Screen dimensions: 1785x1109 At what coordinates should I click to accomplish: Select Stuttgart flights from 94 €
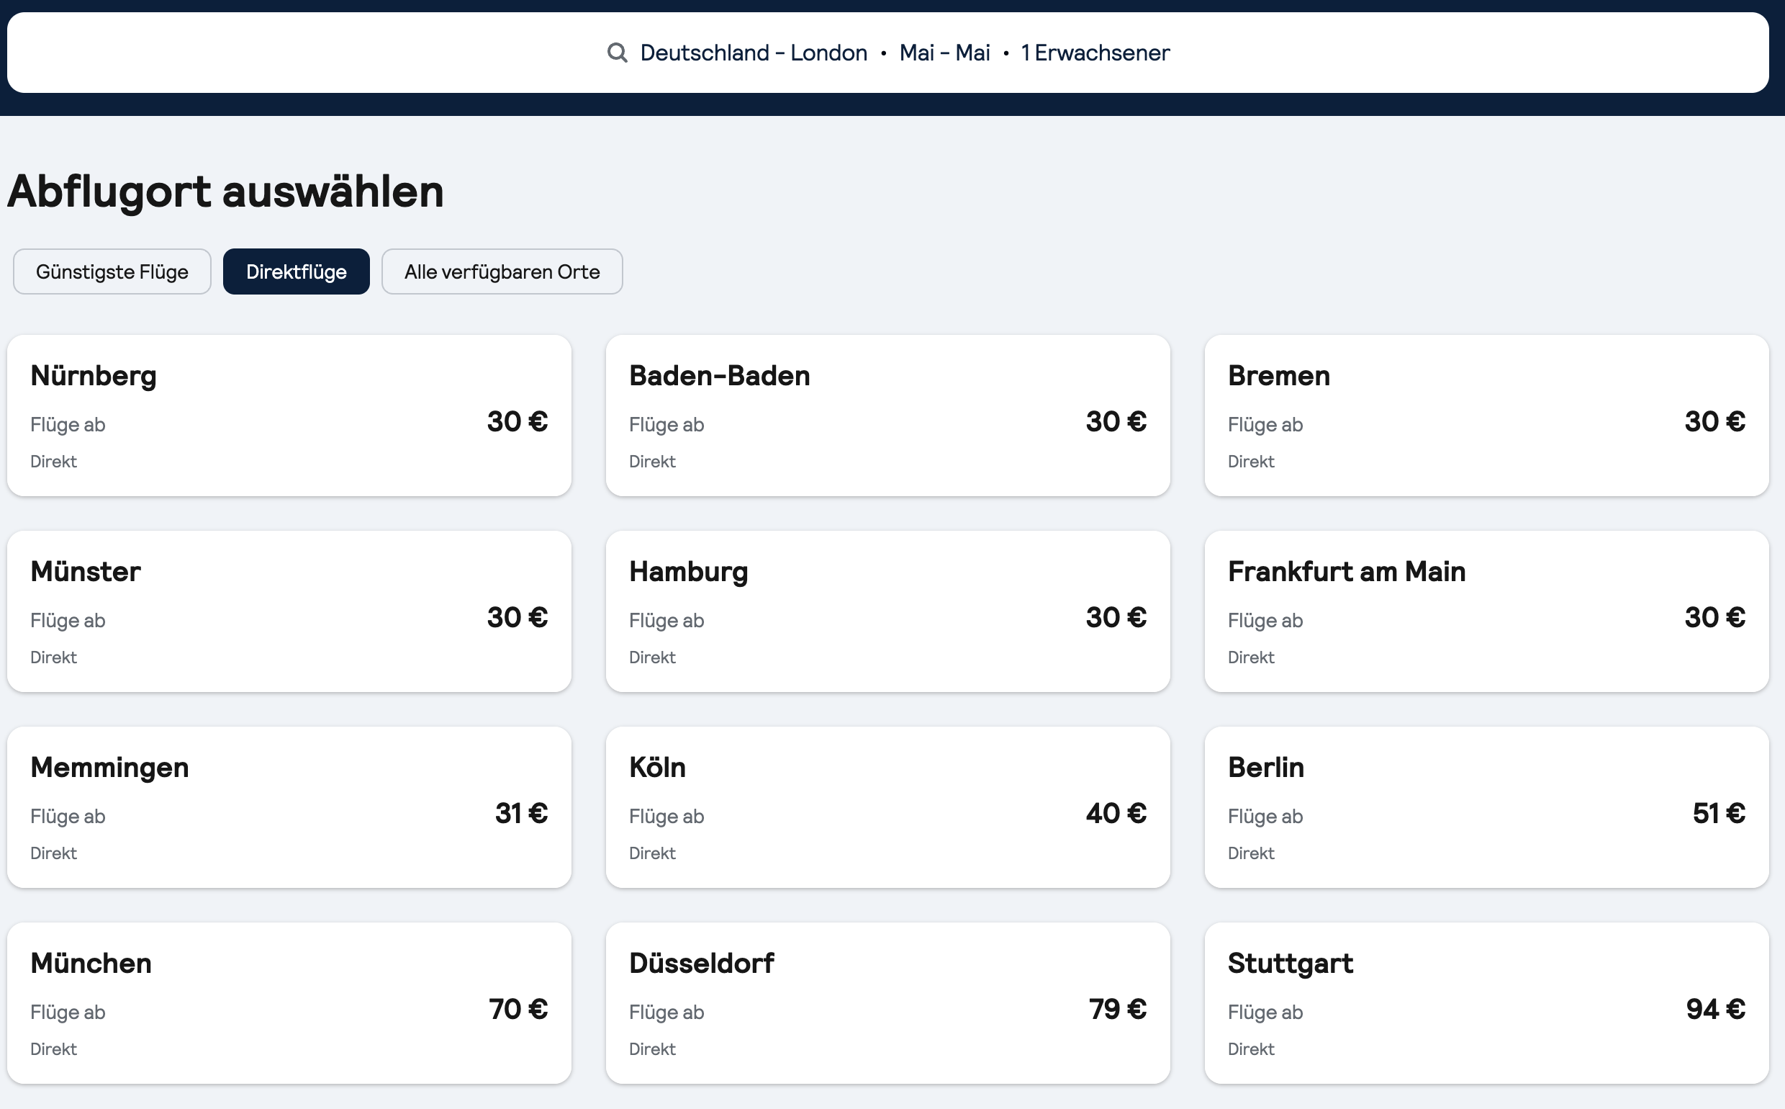tap(1486, 1002)
